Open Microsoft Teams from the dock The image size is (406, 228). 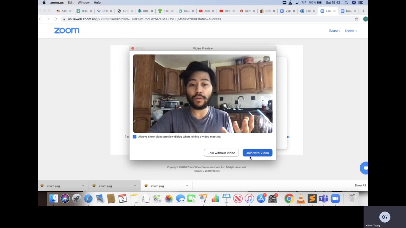324,199
